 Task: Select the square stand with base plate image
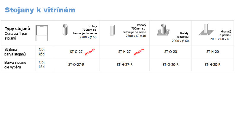click(x=206, y=30)
